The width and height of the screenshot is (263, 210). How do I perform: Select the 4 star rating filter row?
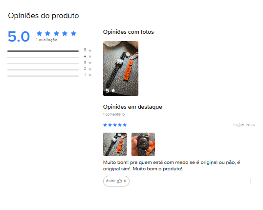pyautogui.click(x=49, y=57)
